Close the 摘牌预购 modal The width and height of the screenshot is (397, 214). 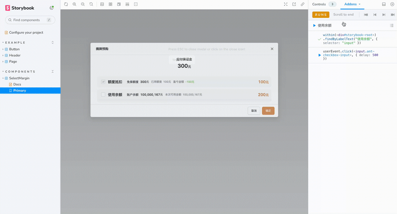(x=272, y=49)
